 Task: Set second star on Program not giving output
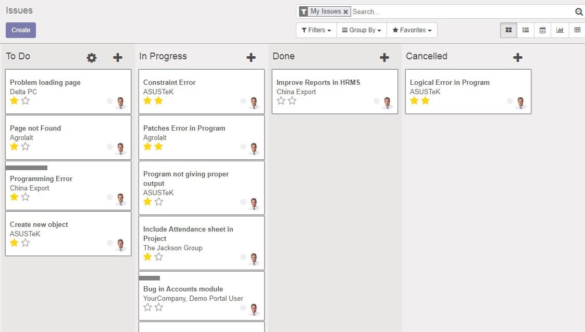158,201
